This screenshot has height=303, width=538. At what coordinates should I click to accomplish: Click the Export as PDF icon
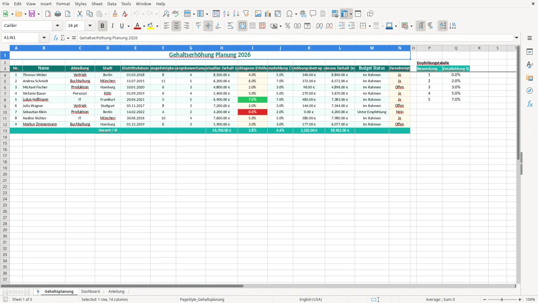(x=48, y=14)
